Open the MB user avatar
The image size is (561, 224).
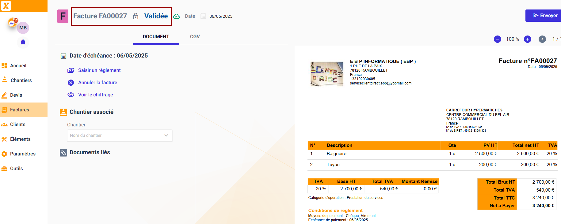click(23, 28)
